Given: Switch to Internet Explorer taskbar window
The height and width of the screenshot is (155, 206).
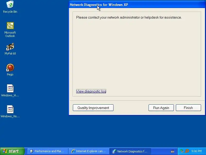Looking at the screenshot, I should (x=89, y=151).
